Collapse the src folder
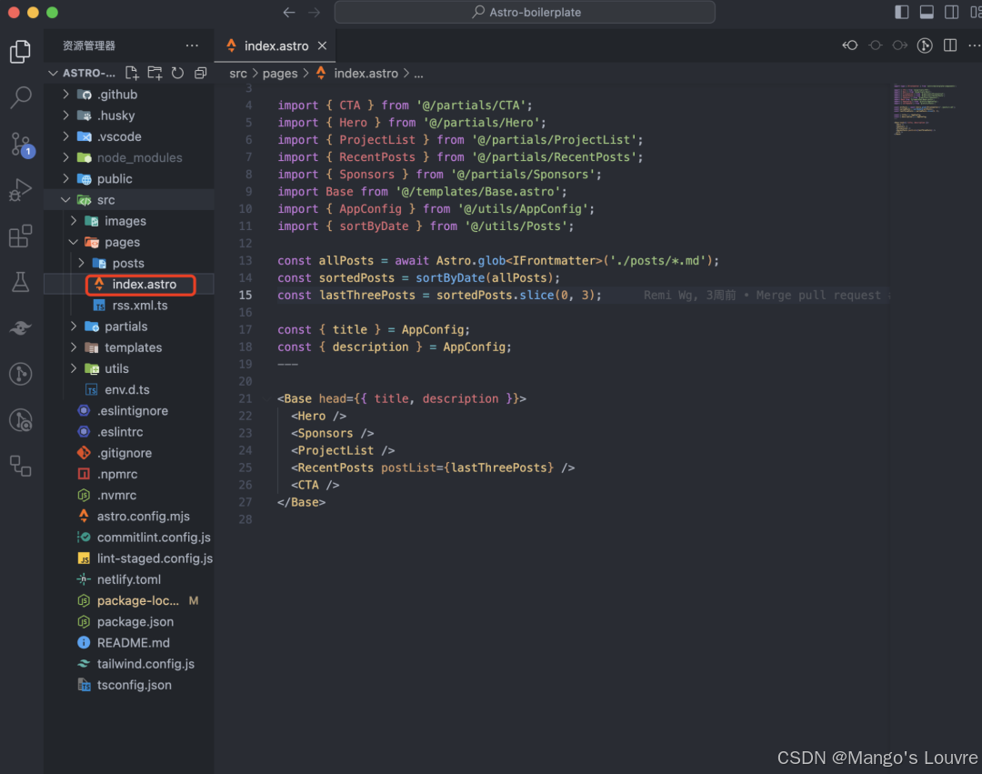 click(x=105, y=200)
